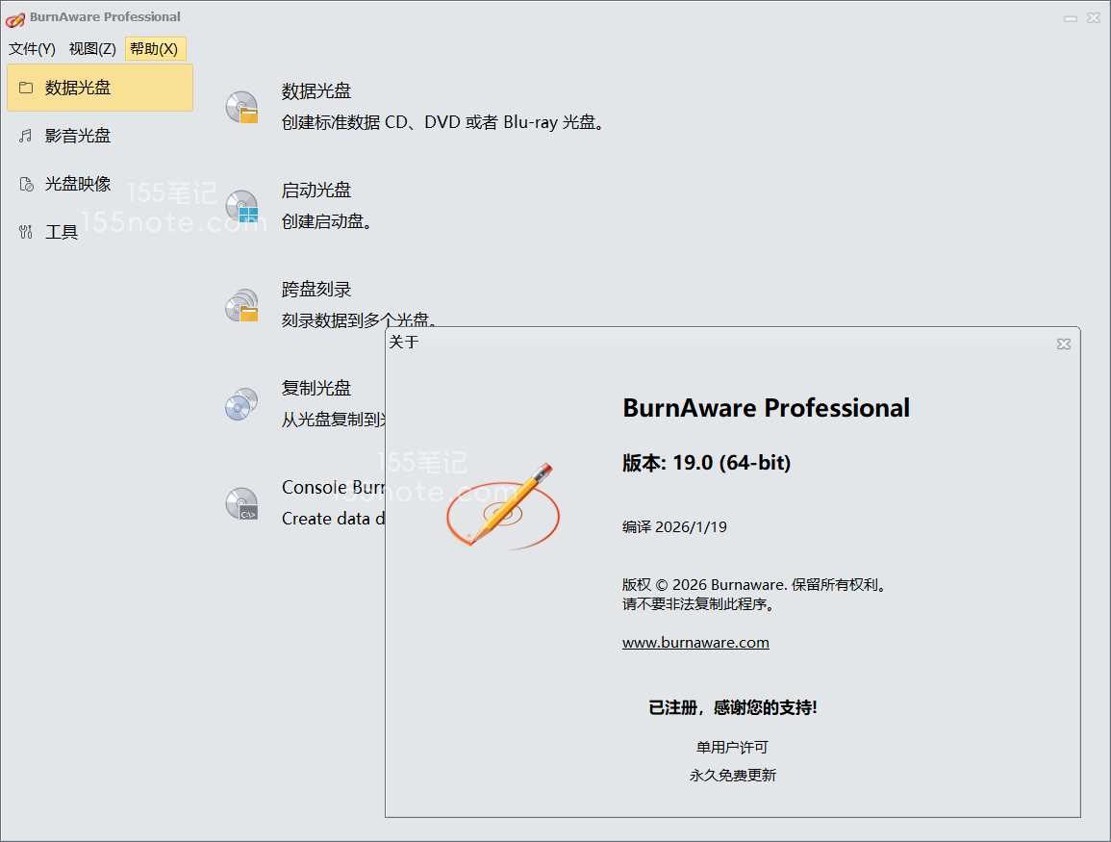Click the music note icon beside 影音光盘
This screenshot has height=842, width=1111.
point(26,136)
